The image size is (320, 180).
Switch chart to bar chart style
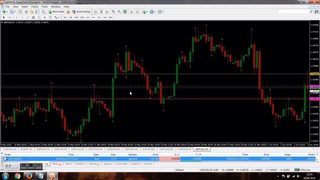click(x=95, y=12)
